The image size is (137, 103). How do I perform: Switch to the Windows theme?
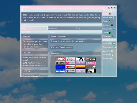(x=61, y=28)
